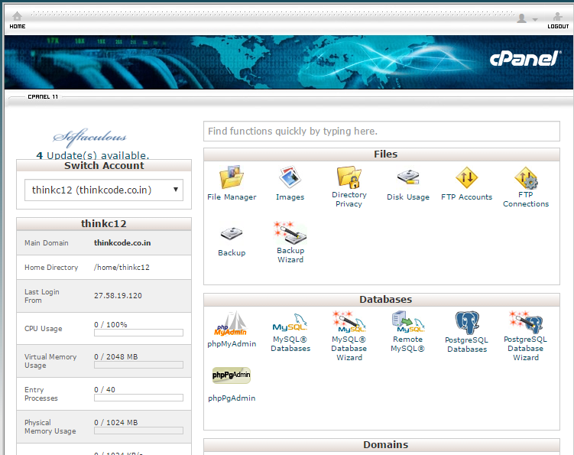Open the Remote MySQL icon

pyautogui.click(x=408, y=322)
